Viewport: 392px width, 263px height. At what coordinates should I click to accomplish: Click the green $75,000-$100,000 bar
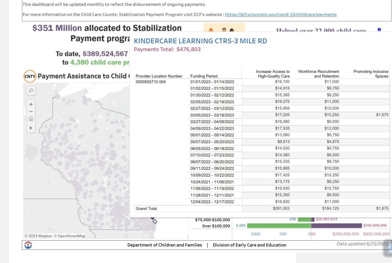pyautogui.click(x=304, y=219)
